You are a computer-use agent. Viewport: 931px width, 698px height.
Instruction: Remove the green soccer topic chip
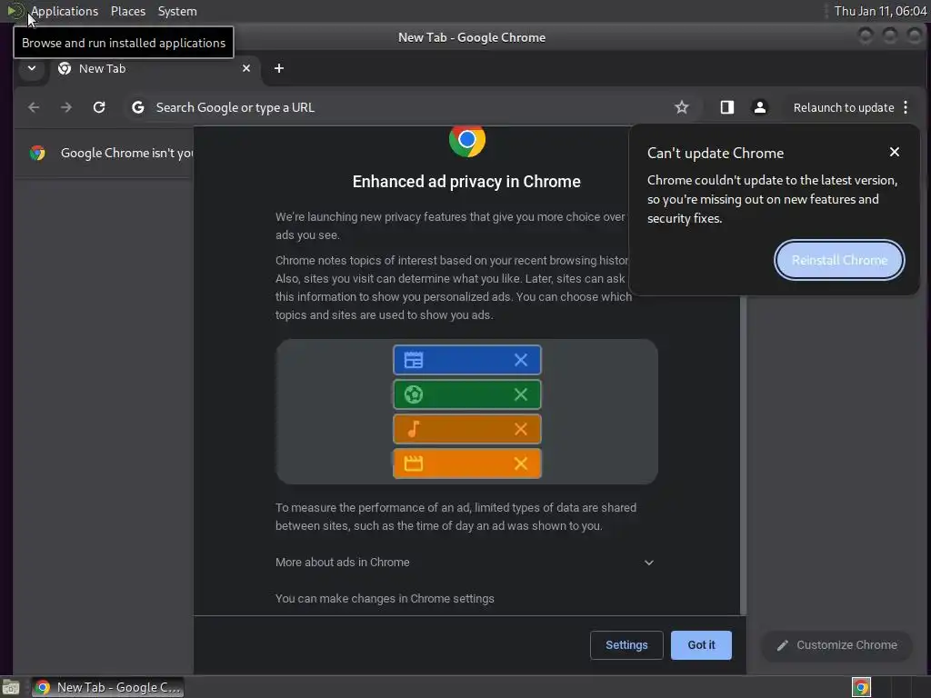pos(521,394)
